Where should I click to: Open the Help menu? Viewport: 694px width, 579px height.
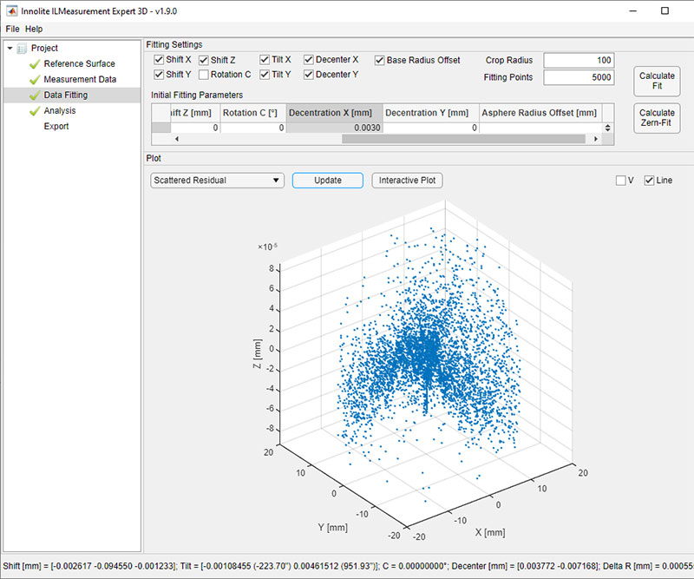coord(34,29)
